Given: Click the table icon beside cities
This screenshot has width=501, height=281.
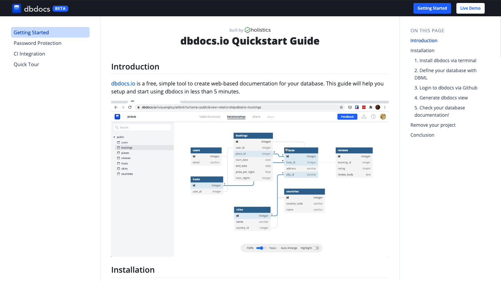Looking at the screenshot, I should click(119, 169).
